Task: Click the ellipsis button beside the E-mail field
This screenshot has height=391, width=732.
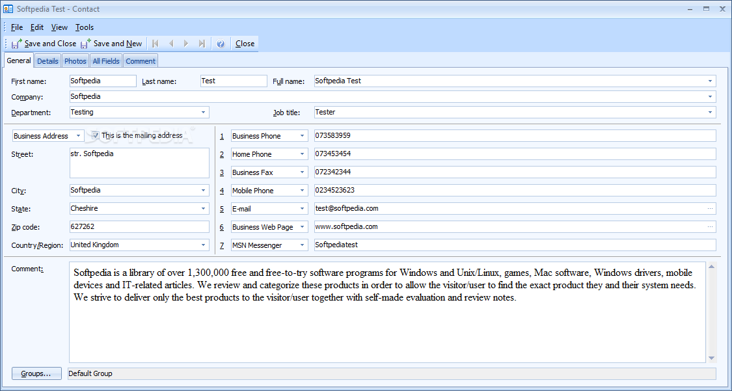Action: pyautogui.click(x=710, y=209)
